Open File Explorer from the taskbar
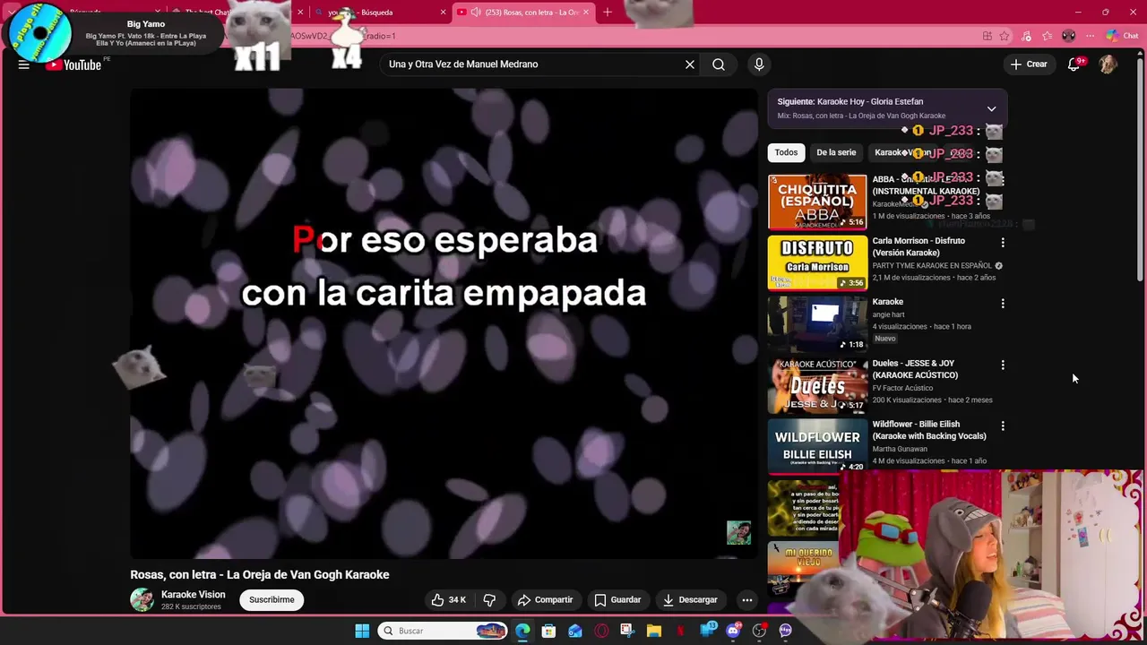Image resolution: width=1147 pixels, height=645 pixels. (654, 631)
